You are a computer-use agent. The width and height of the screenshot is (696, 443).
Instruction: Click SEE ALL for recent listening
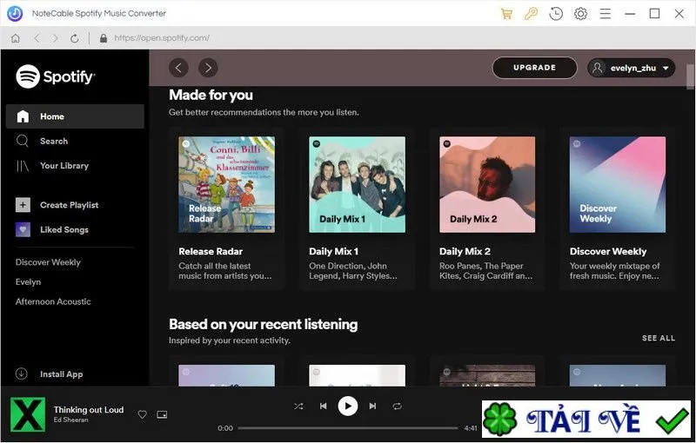(659, 338)
